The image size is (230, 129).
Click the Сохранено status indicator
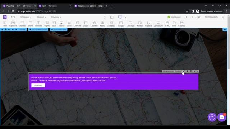[174, 17]
